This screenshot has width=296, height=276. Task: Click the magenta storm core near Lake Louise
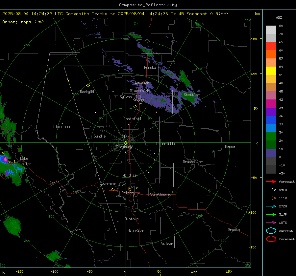[5, 160]
